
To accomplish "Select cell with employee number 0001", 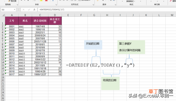I will (x=12, y=27).
